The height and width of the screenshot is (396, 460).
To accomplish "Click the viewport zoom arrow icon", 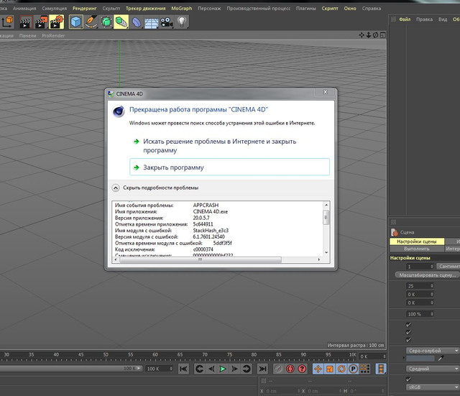I will tap(369, 35).
